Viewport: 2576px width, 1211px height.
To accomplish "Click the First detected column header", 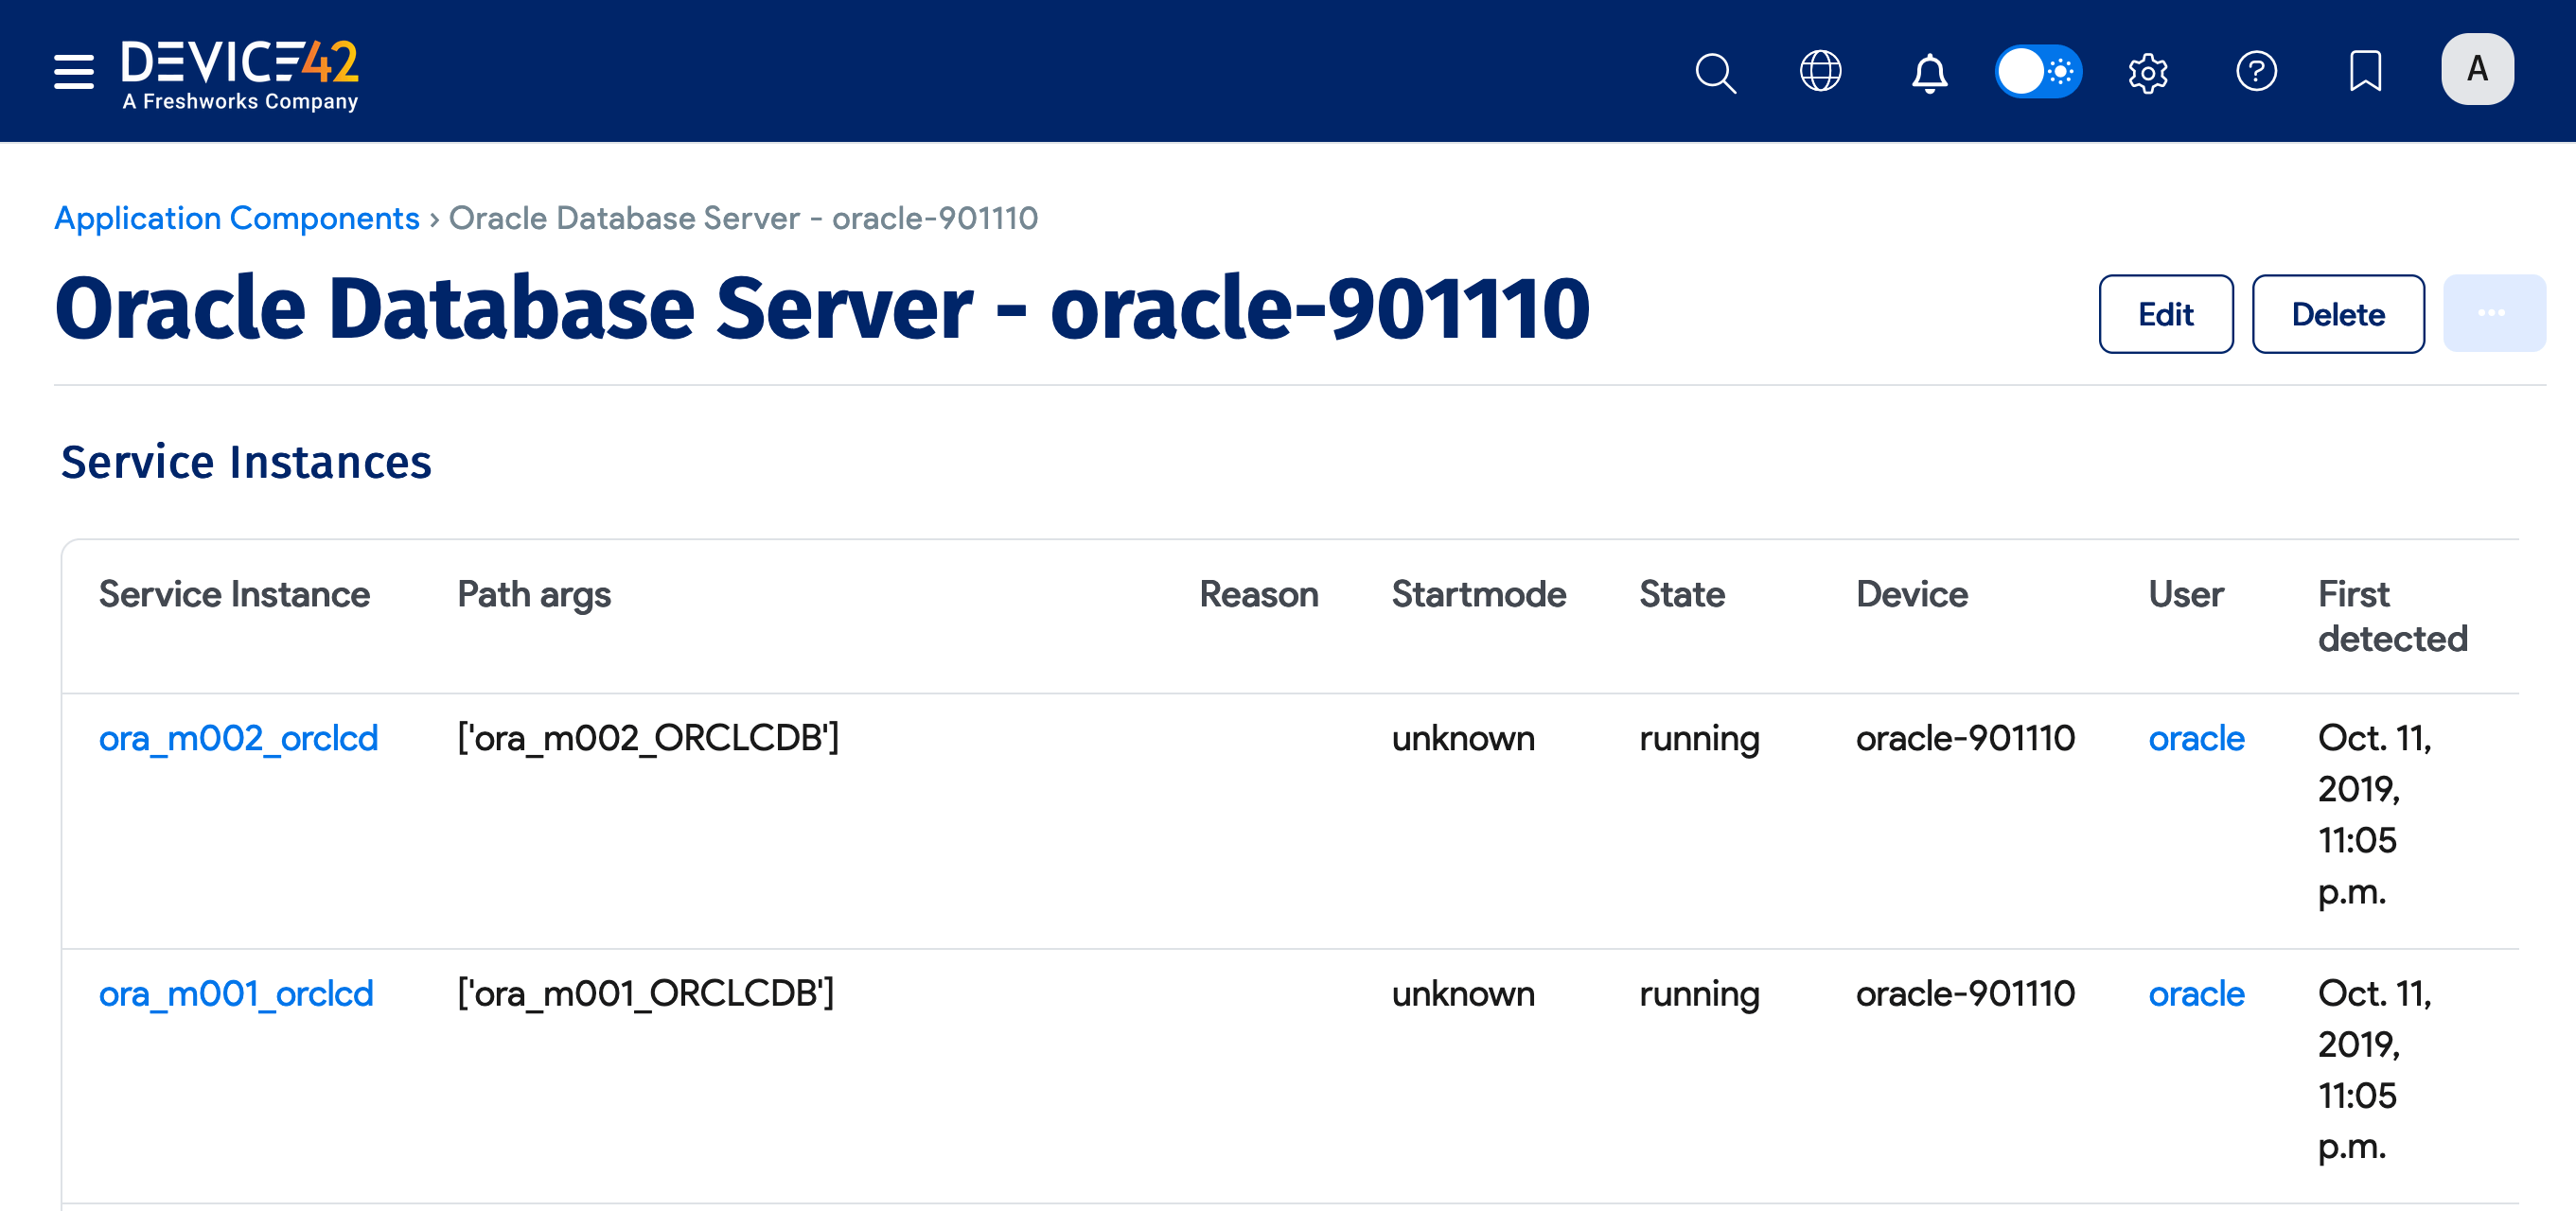I will pyautogui.click(x=2391, y=616).
